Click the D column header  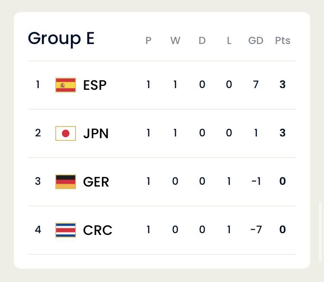202,40
